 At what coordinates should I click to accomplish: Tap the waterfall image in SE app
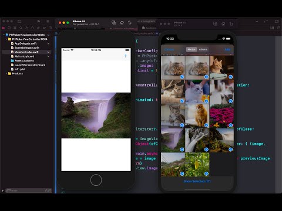click(96, 115)
